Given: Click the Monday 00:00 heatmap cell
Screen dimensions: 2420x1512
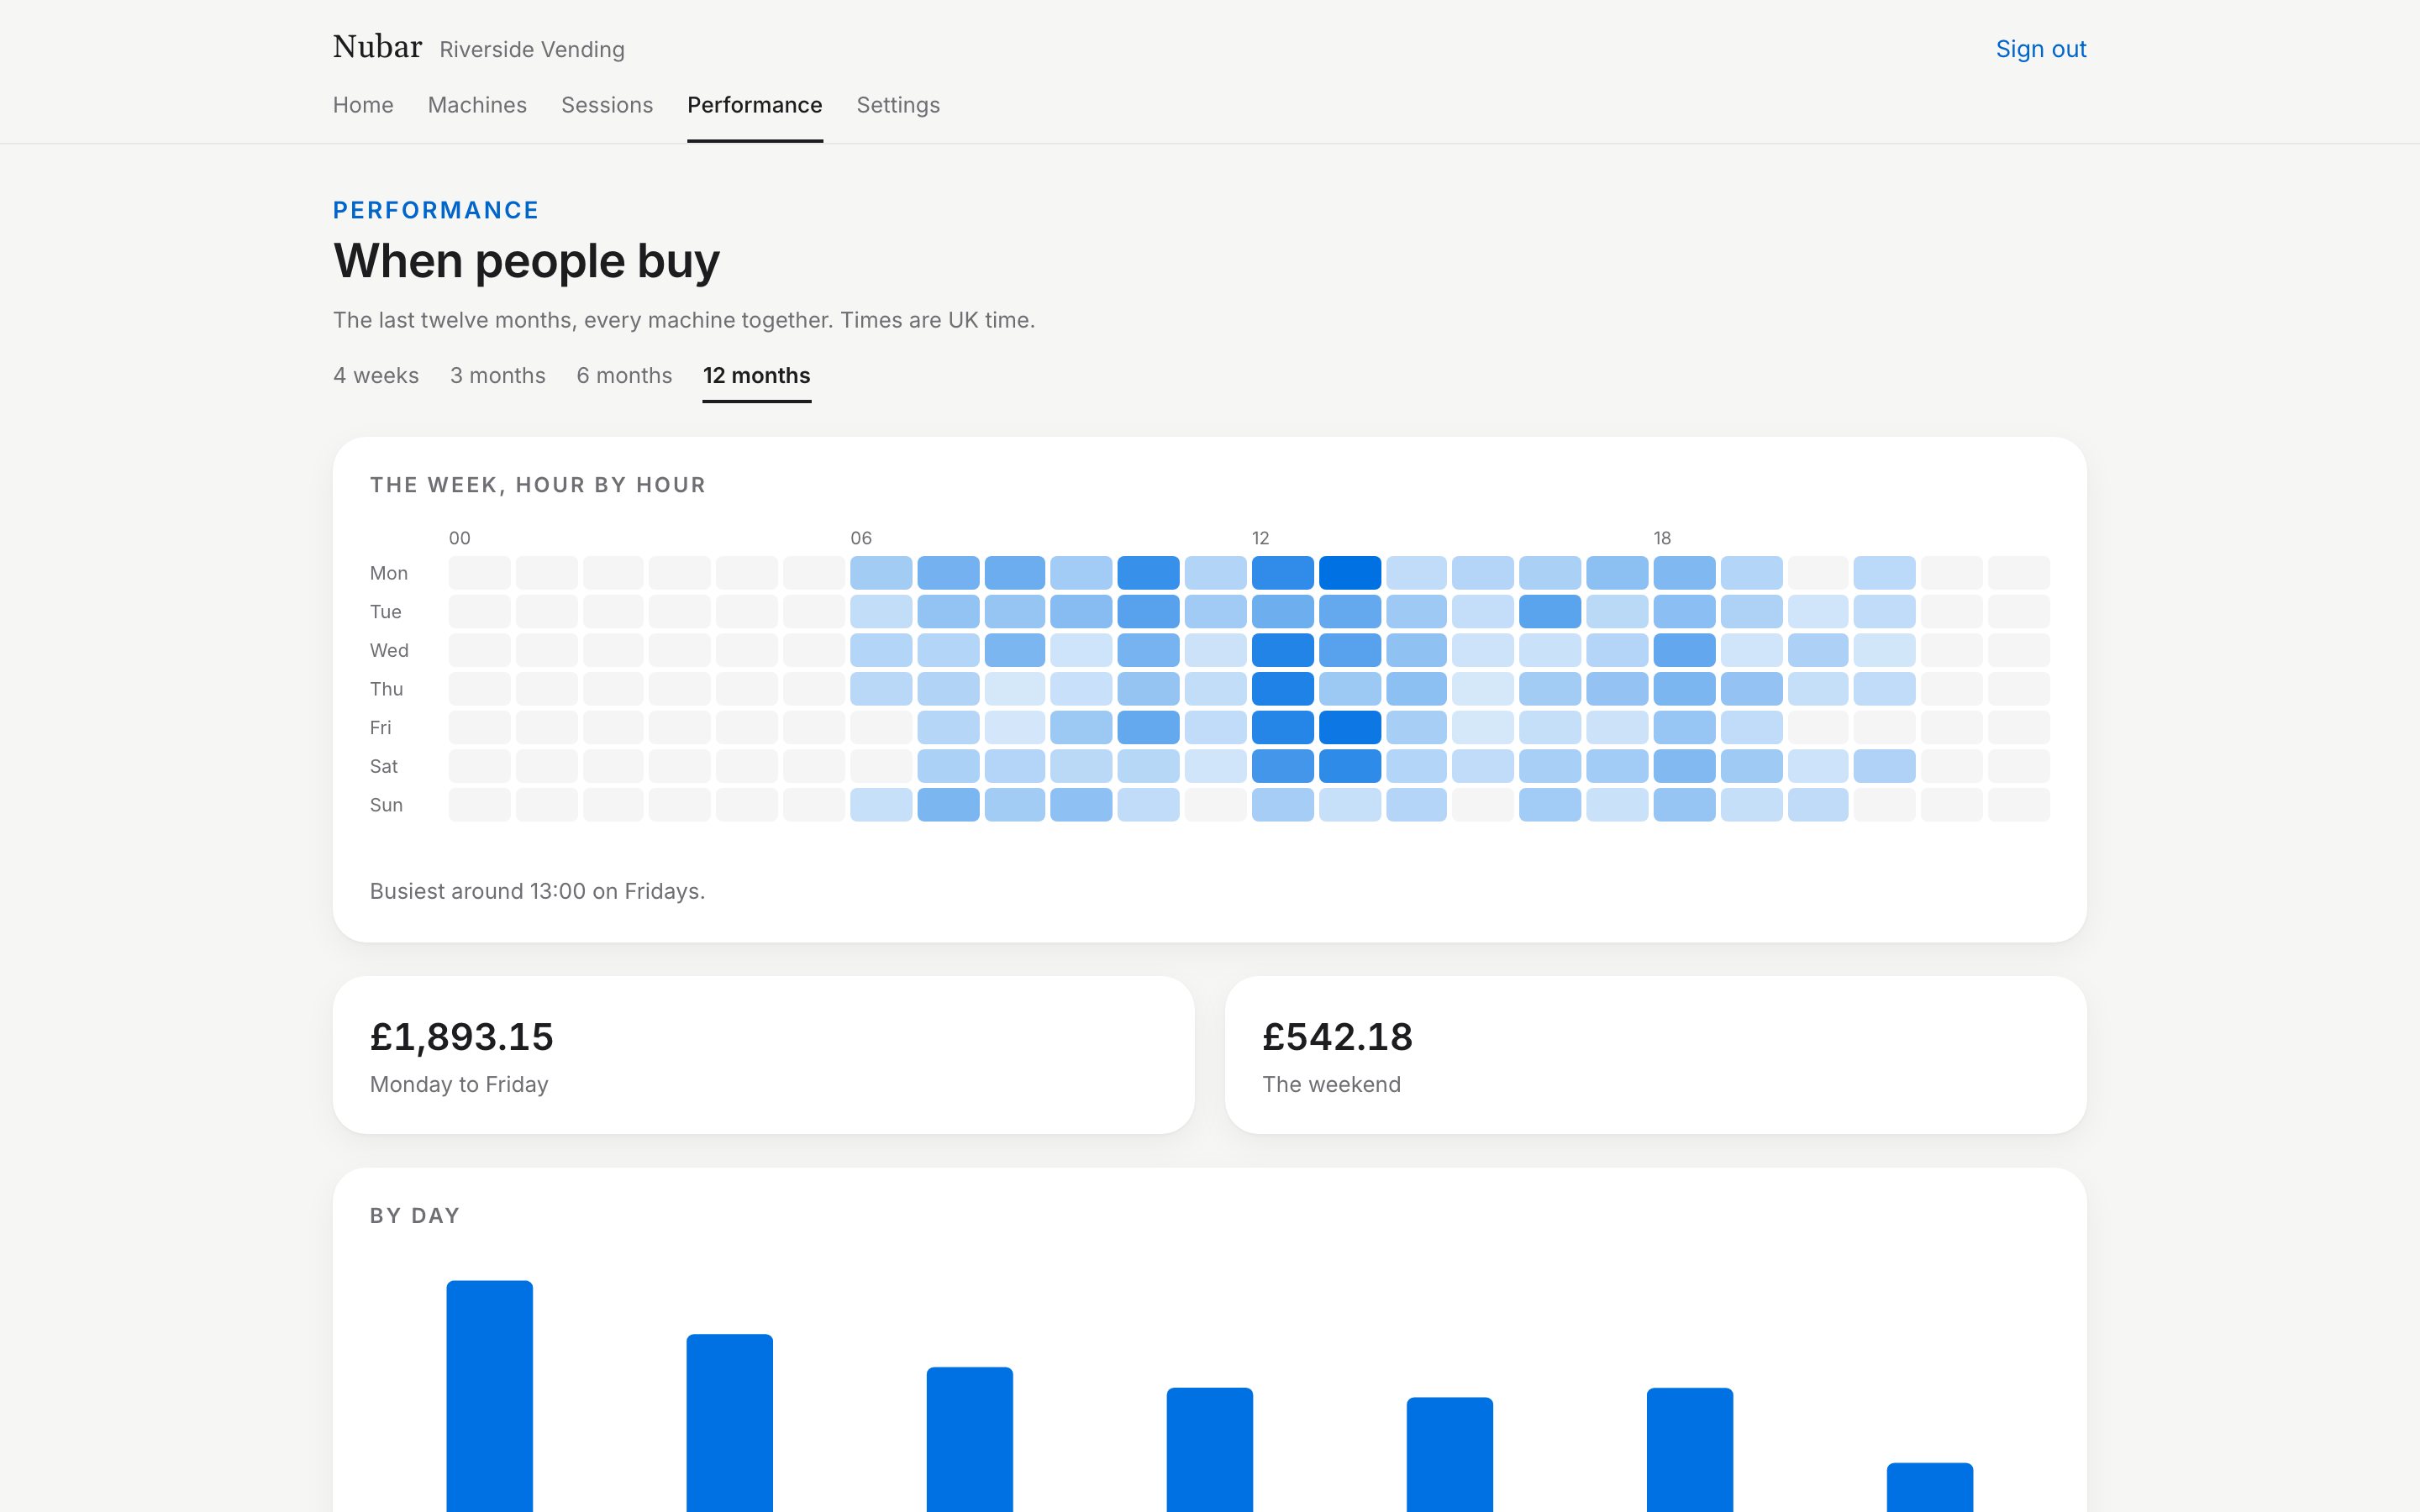Looking at the screenshot, I should (479, 573).
